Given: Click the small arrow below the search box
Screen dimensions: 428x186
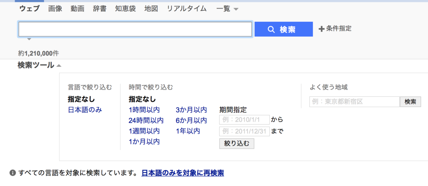Looking at the screenshot, I should point(29,40).
